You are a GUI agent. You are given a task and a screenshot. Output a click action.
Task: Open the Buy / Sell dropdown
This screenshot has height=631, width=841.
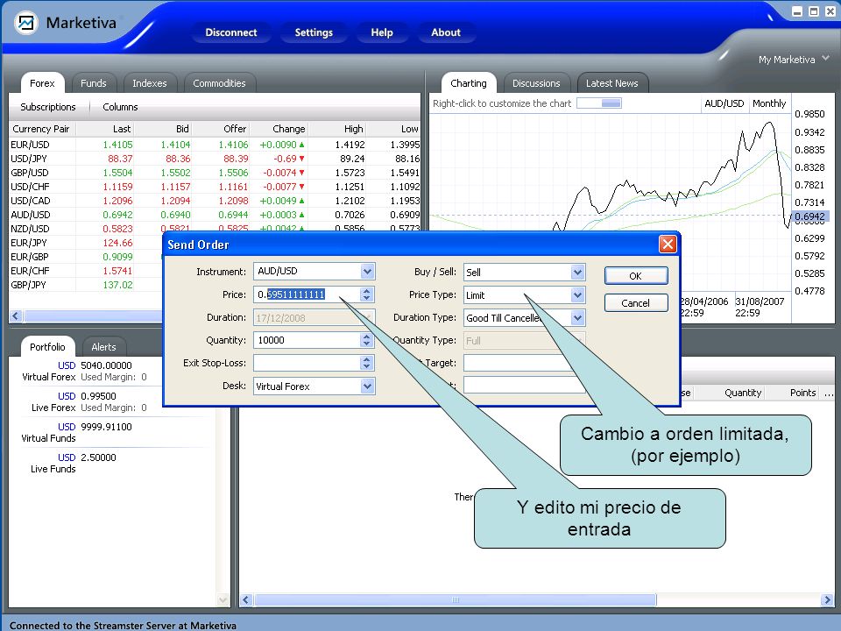click(x=577, y=273)
